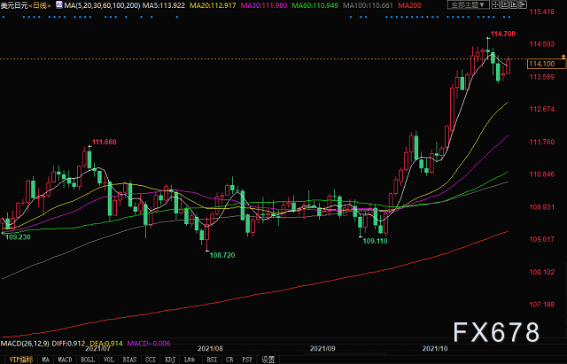The width and height of the screenshot is (567, 364).
Task: Click the 112.674 price axis label
Action: (x=541, y=109)
